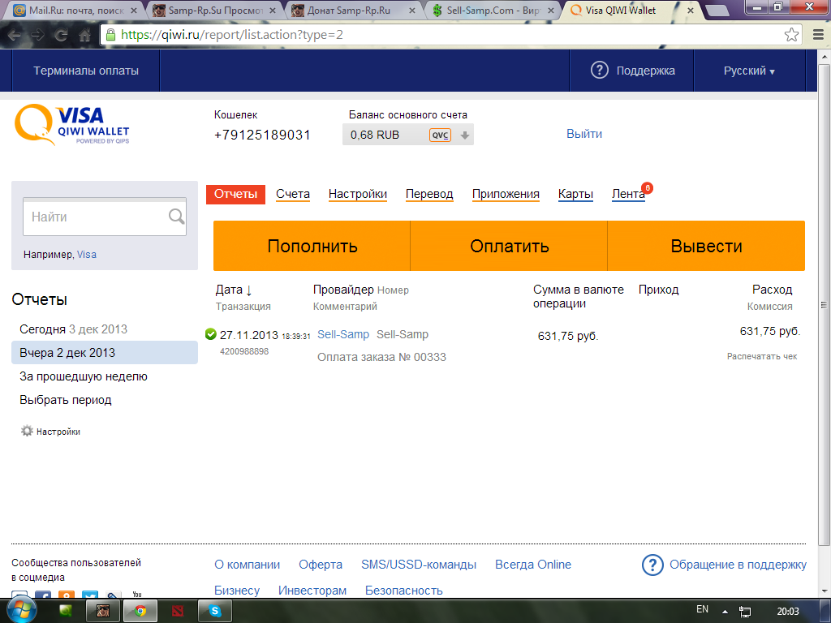Image resolution: width=831 pixels, height=623 pixels.
Task: Switch to the Sell-Samp.Com browser tab
Action: (493, 10)
